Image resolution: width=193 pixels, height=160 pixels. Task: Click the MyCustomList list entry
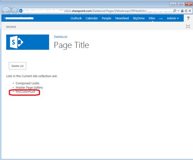25,92
